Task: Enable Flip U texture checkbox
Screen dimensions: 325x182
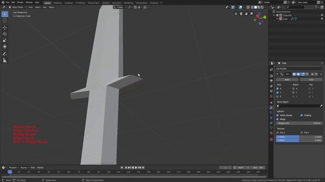Action: 278,132
